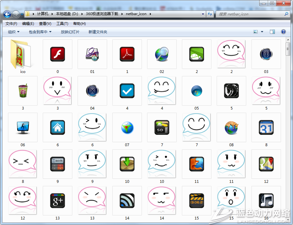Click the calendar 31 icon thumbnail
Screen dimensions: 293x225
click(266, 127)
